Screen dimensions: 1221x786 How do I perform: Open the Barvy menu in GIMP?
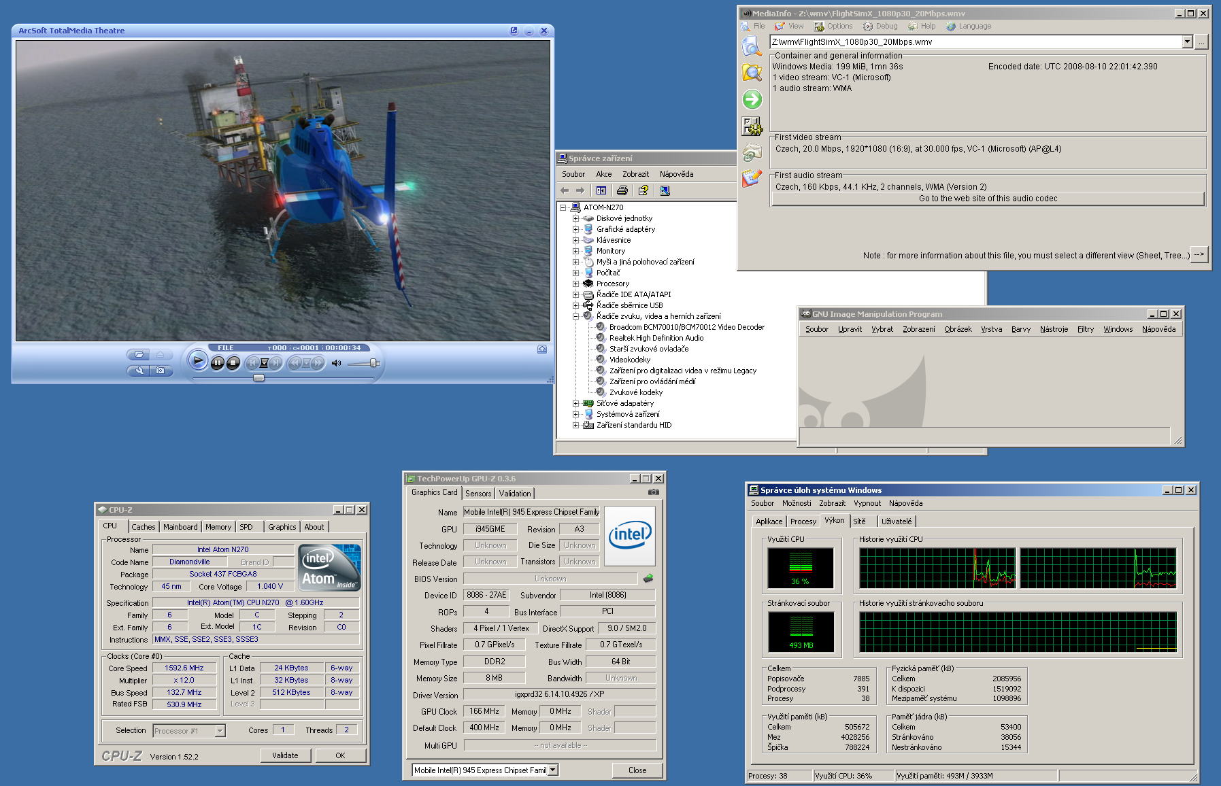pyautogui.click(x=1020, y=329)
